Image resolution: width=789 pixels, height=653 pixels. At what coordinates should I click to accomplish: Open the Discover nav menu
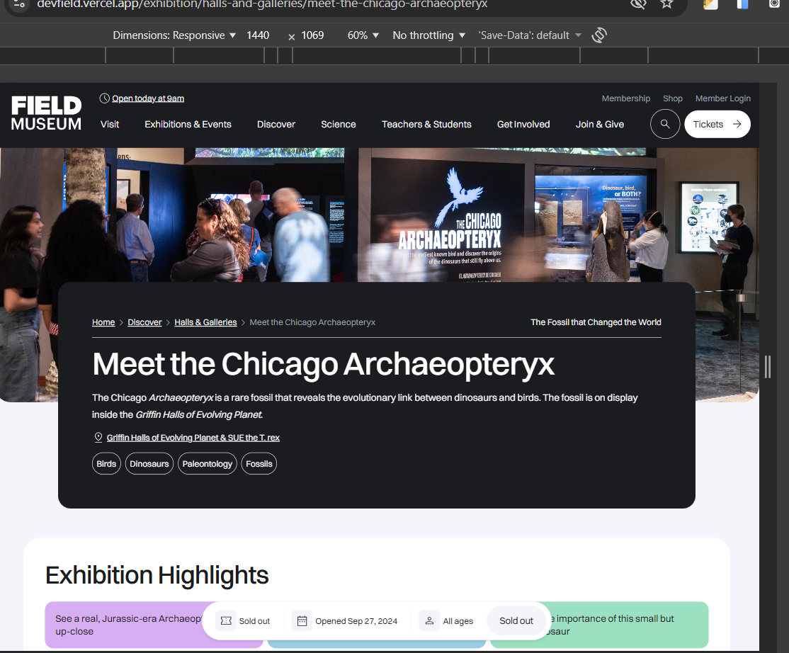276,124
